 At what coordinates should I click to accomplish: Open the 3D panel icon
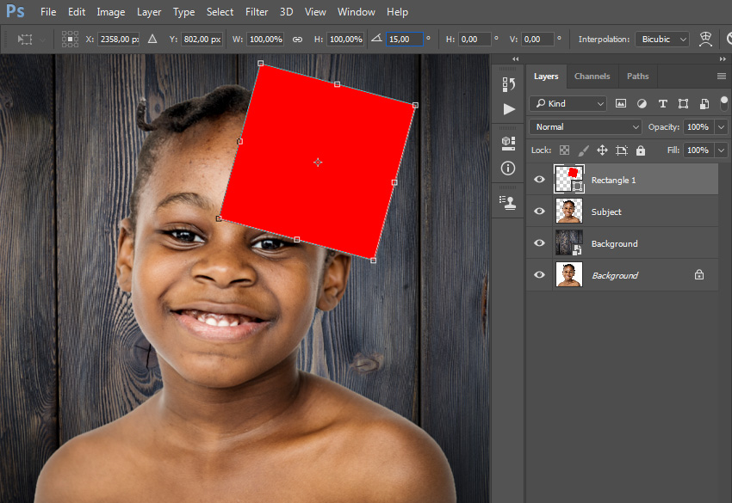pos(508,143)
